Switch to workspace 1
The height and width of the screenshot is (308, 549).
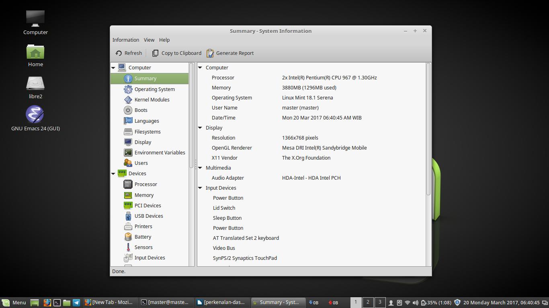pos(356,302)
